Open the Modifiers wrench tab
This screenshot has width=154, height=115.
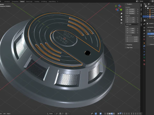144,46
